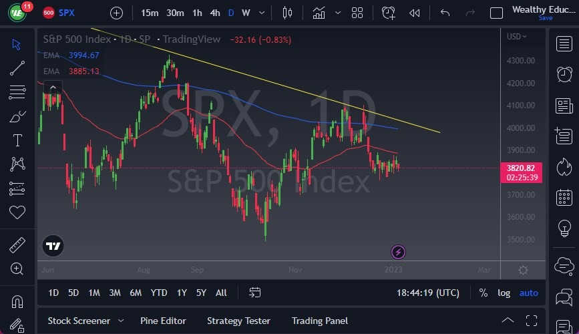Select the brush drawing tool
579x334 pixels.
pos(17,116)
